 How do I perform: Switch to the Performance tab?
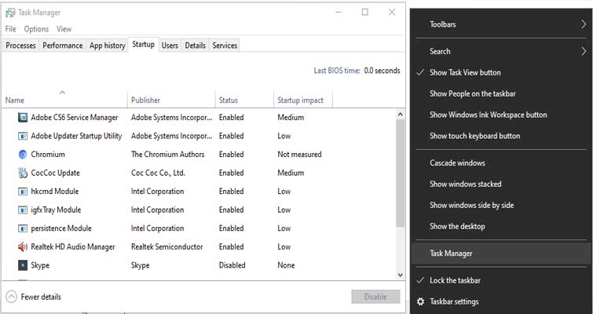coord(62,46)
